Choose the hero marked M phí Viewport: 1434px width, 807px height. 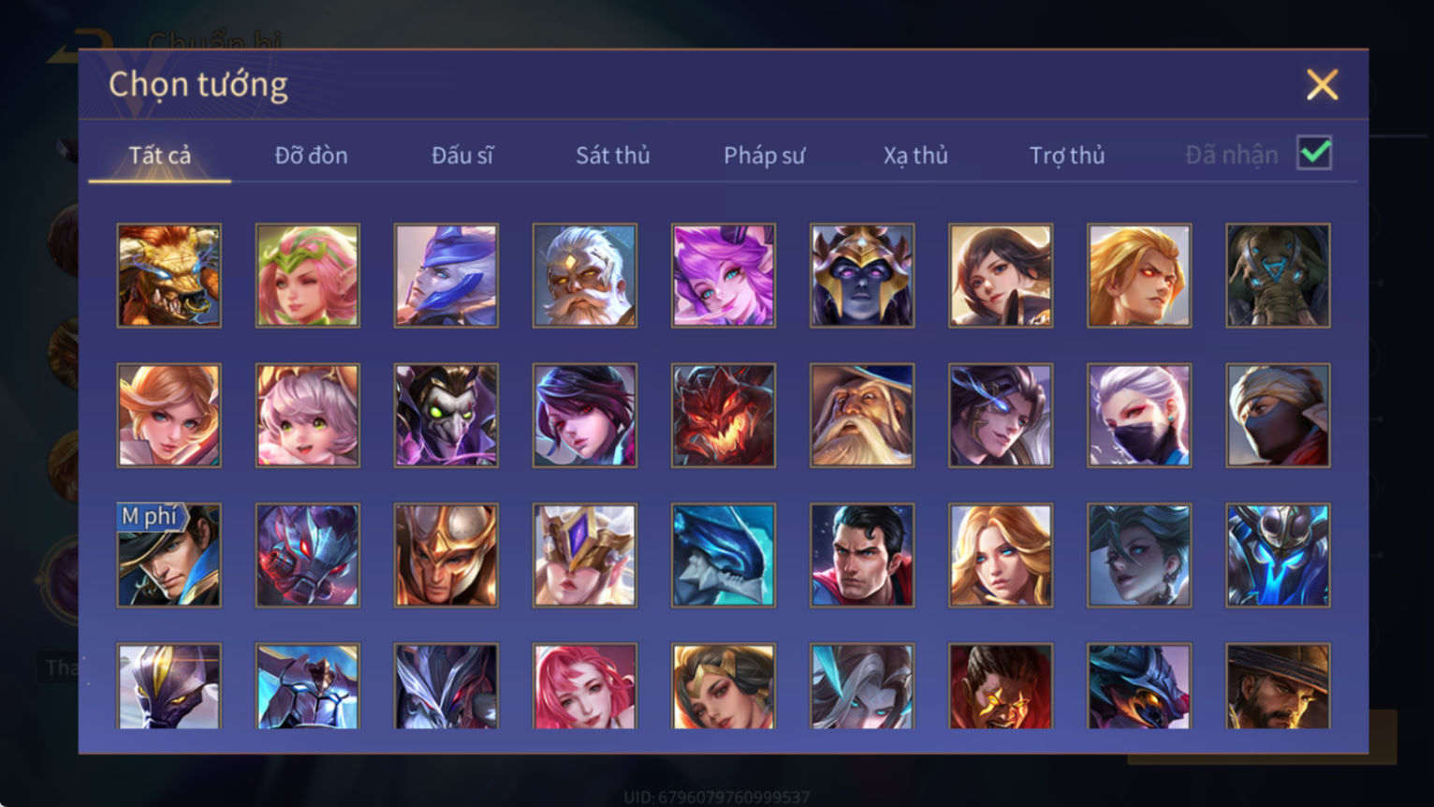point(168,555)
